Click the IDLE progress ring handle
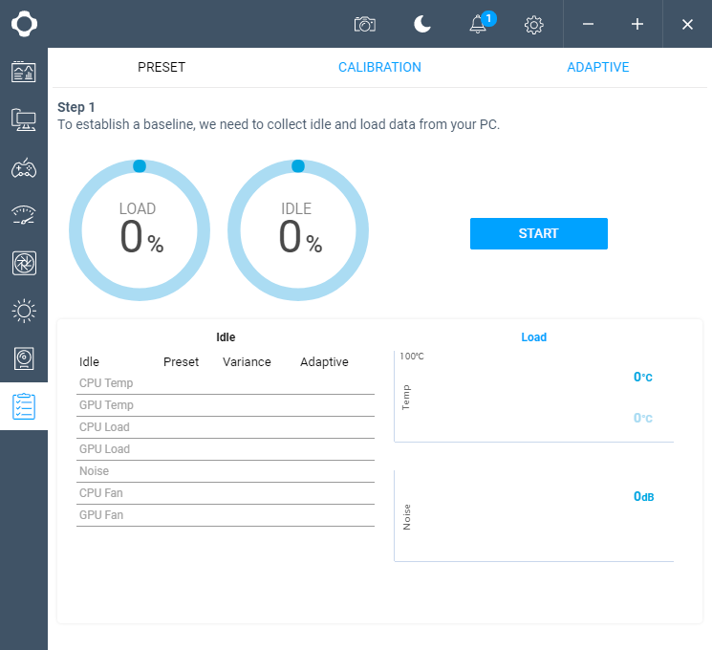This screenshot has width=712, height=650. 298,166
